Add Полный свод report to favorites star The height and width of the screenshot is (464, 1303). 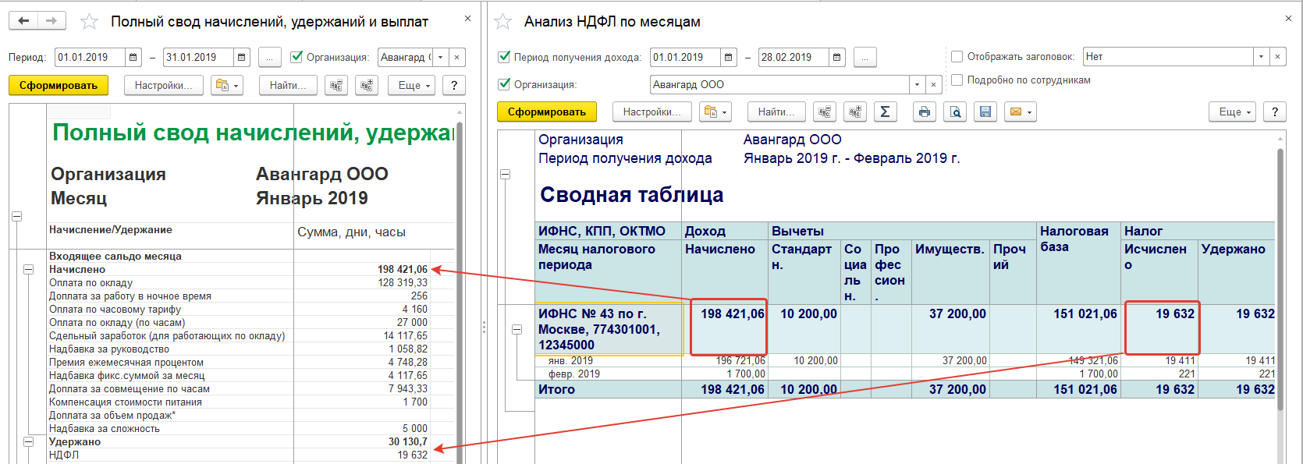tap(90, 22)
